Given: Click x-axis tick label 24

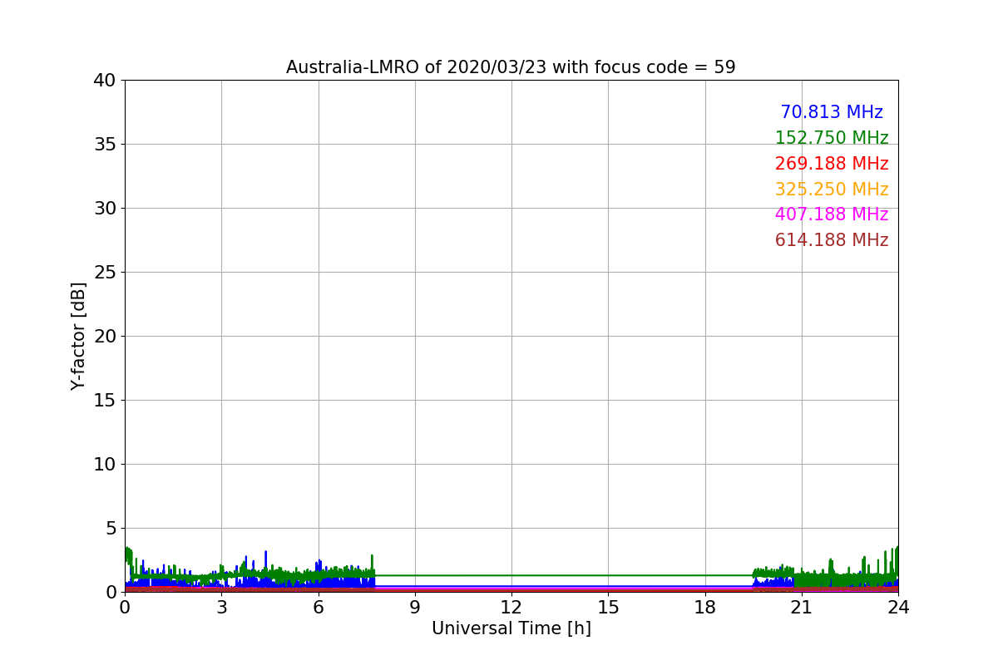Looking at the screenshot, I should click(x=898, y=608).
